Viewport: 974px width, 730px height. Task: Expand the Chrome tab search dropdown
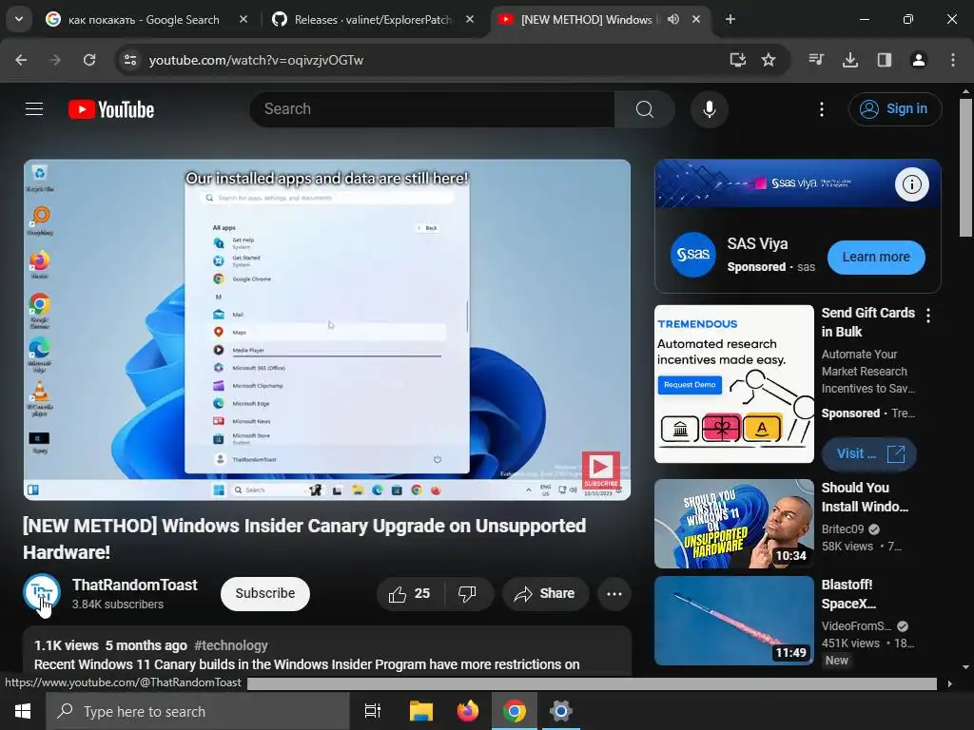click(19, 19)
